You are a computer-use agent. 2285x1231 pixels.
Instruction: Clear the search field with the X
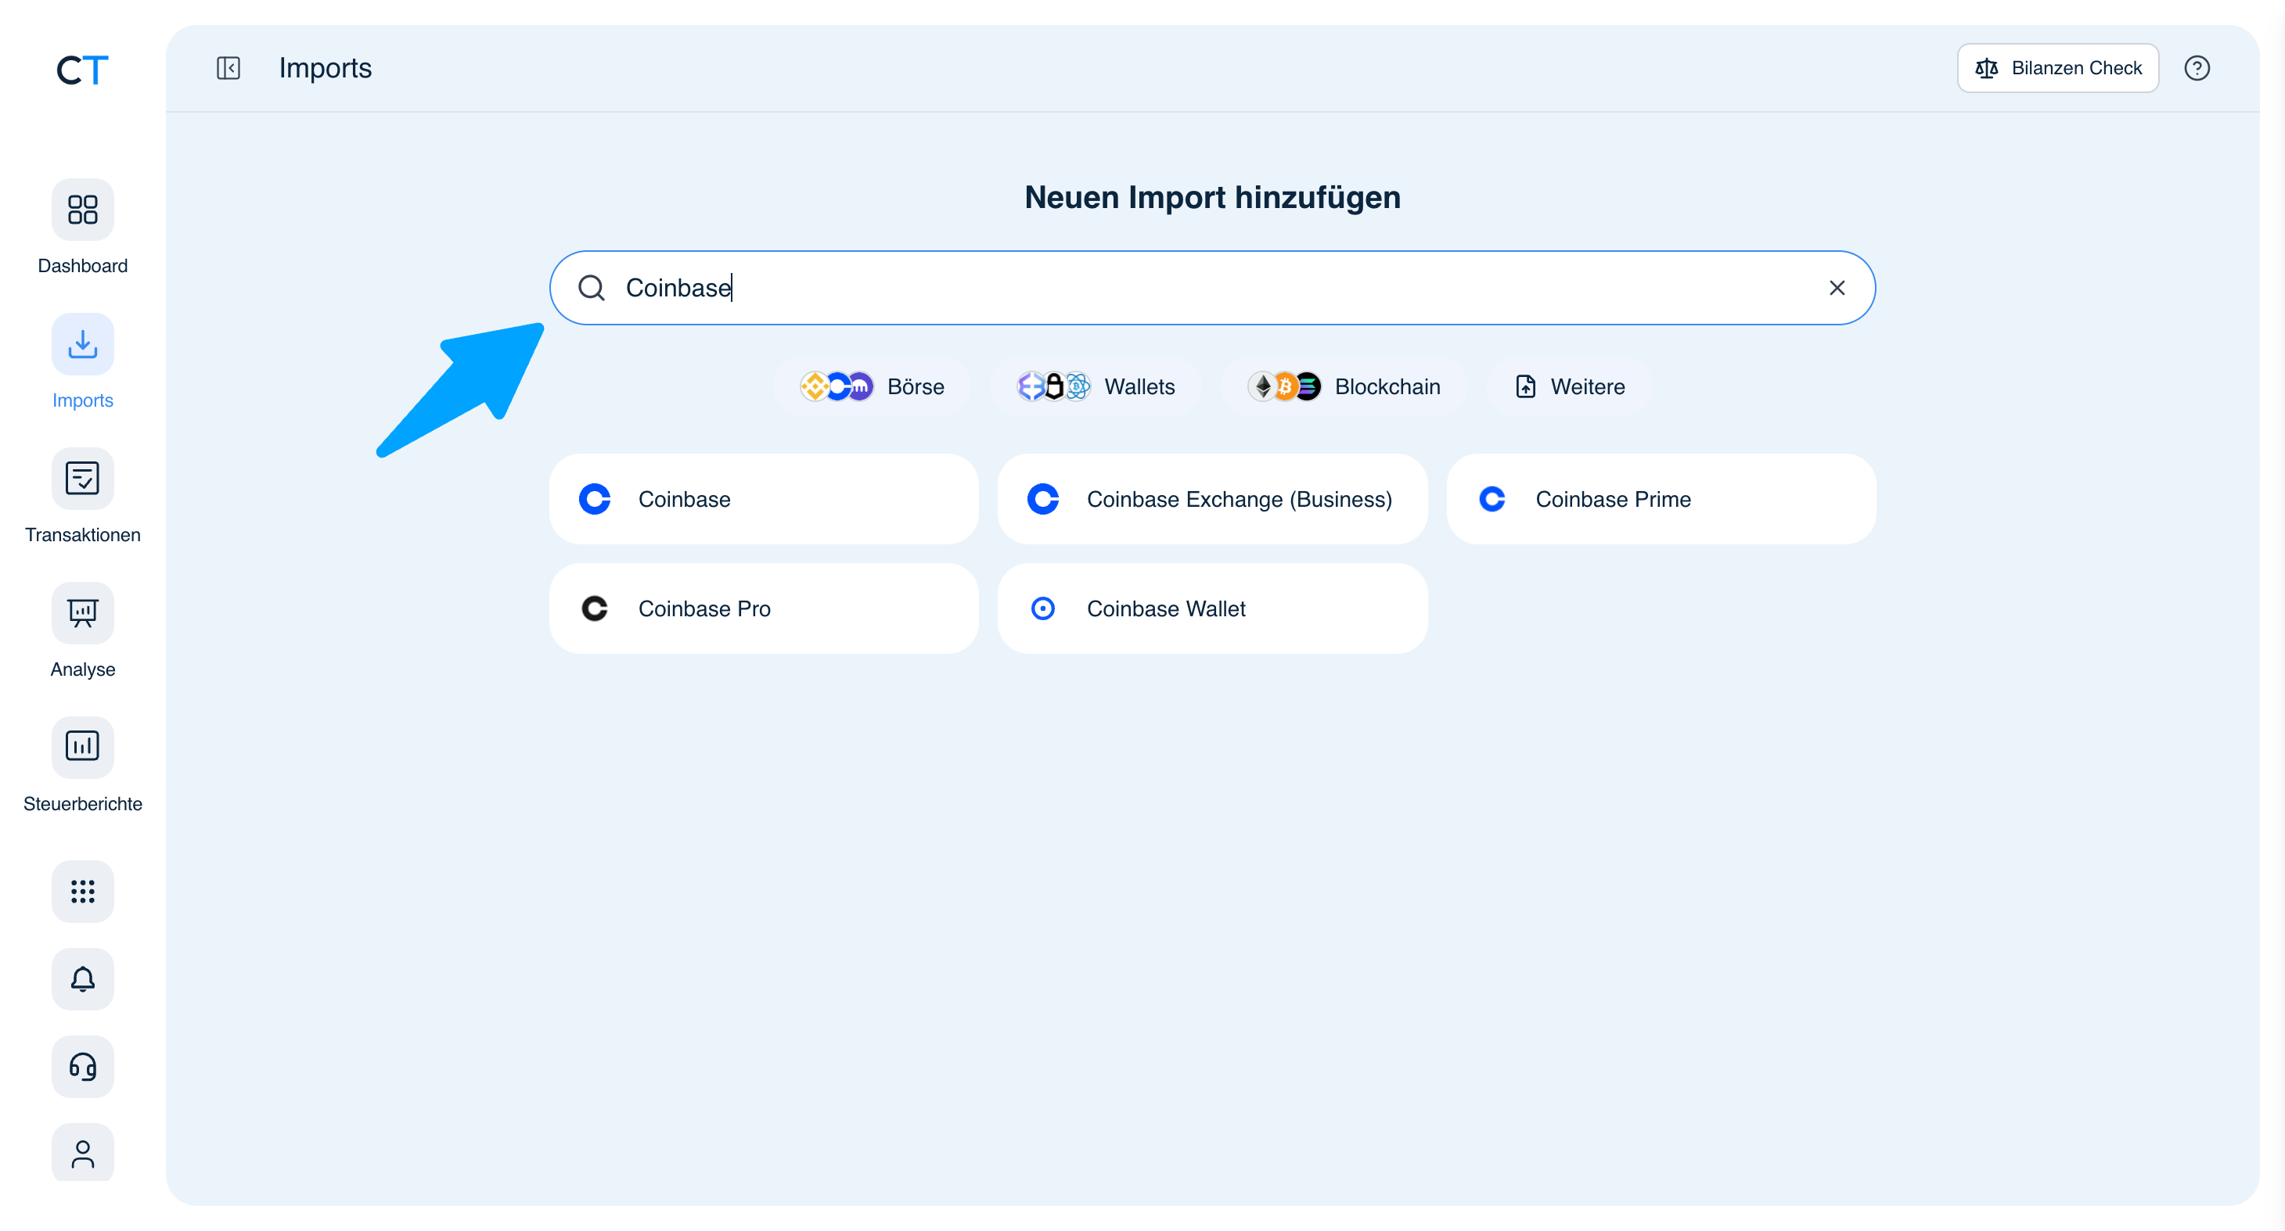point(1837,288)
